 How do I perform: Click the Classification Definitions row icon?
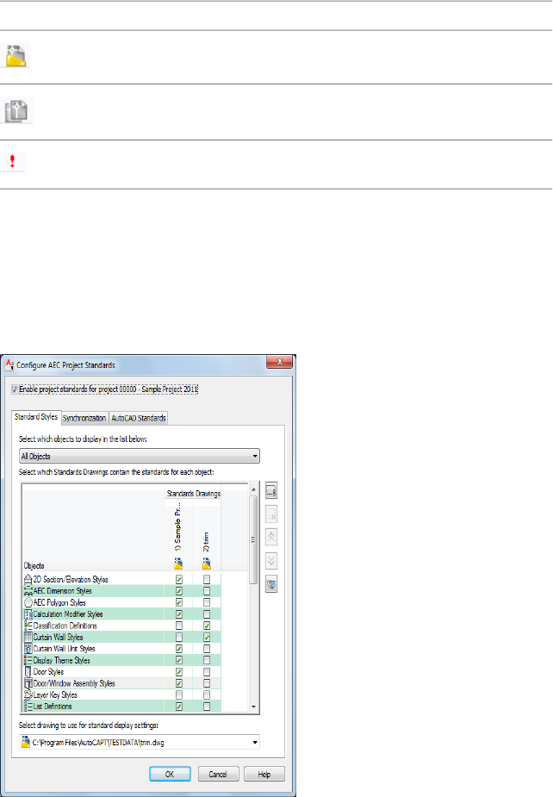coord(28,626)
